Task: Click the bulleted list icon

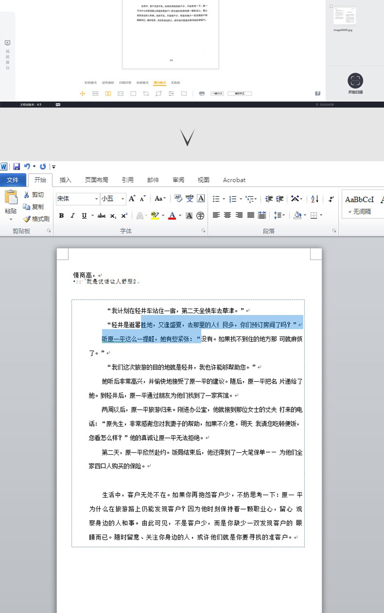Action: (216, 199)
